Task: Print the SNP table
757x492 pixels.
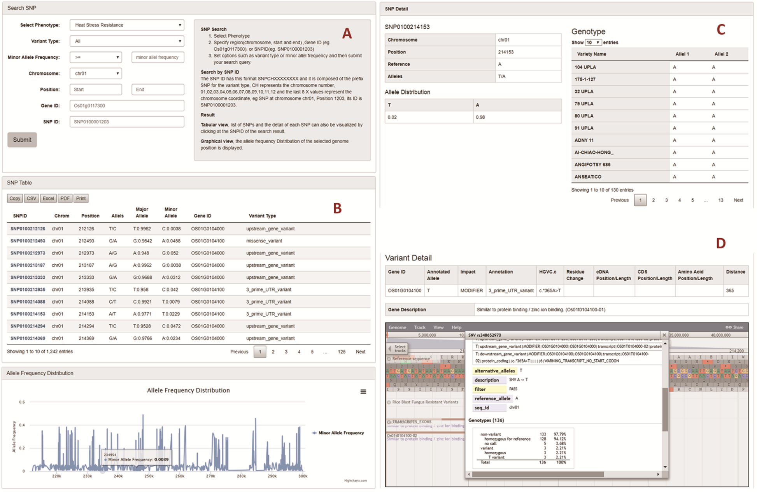Action: [81, 199]
